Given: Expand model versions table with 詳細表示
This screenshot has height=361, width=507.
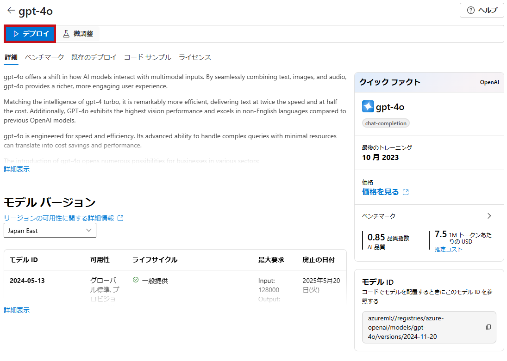Looking at the screenshot, I should point(17,310).
